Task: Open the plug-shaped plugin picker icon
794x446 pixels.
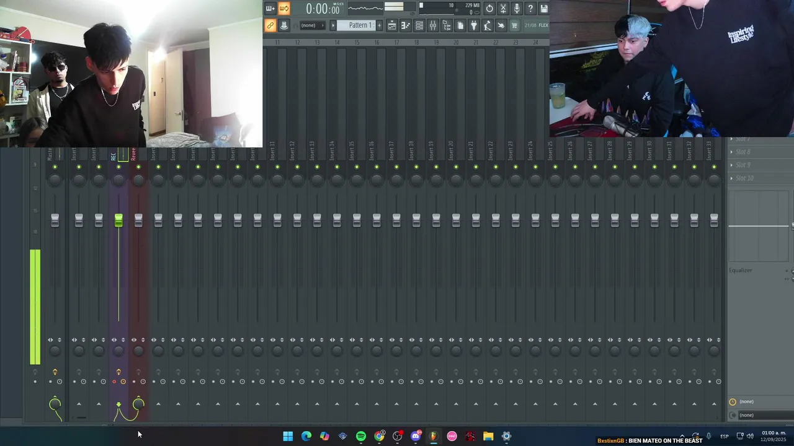Action: [474, 25]
